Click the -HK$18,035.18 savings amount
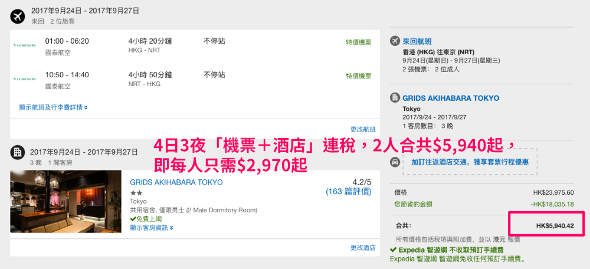590x269 pixels. coord(552,204)
